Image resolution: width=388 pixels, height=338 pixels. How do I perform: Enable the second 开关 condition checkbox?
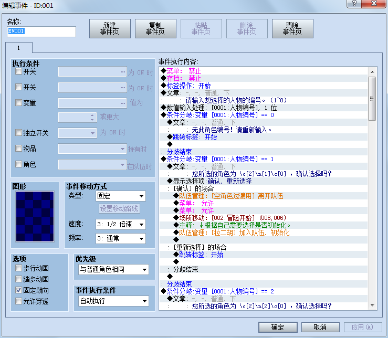(x=18, y=87)
